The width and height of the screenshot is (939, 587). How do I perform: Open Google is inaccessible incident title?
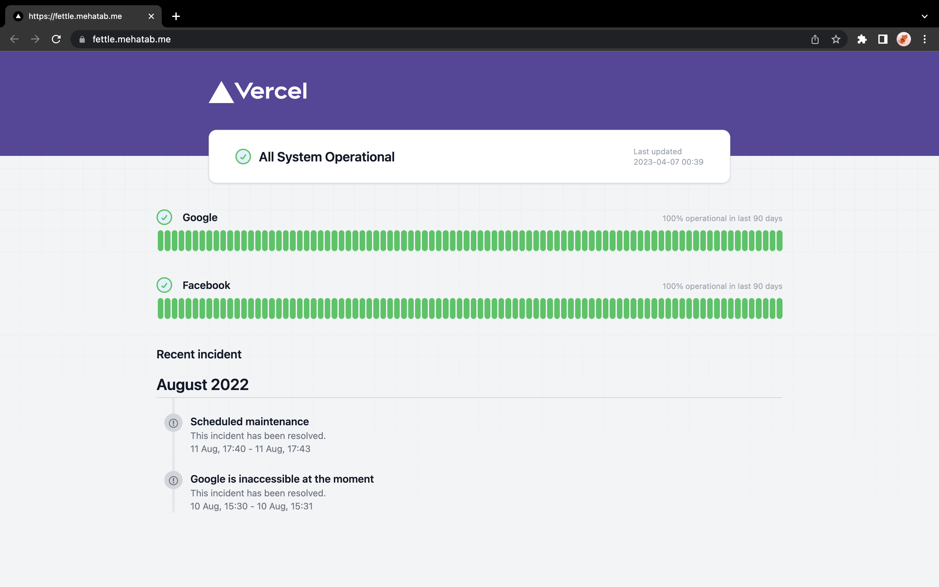pos(282,479)
